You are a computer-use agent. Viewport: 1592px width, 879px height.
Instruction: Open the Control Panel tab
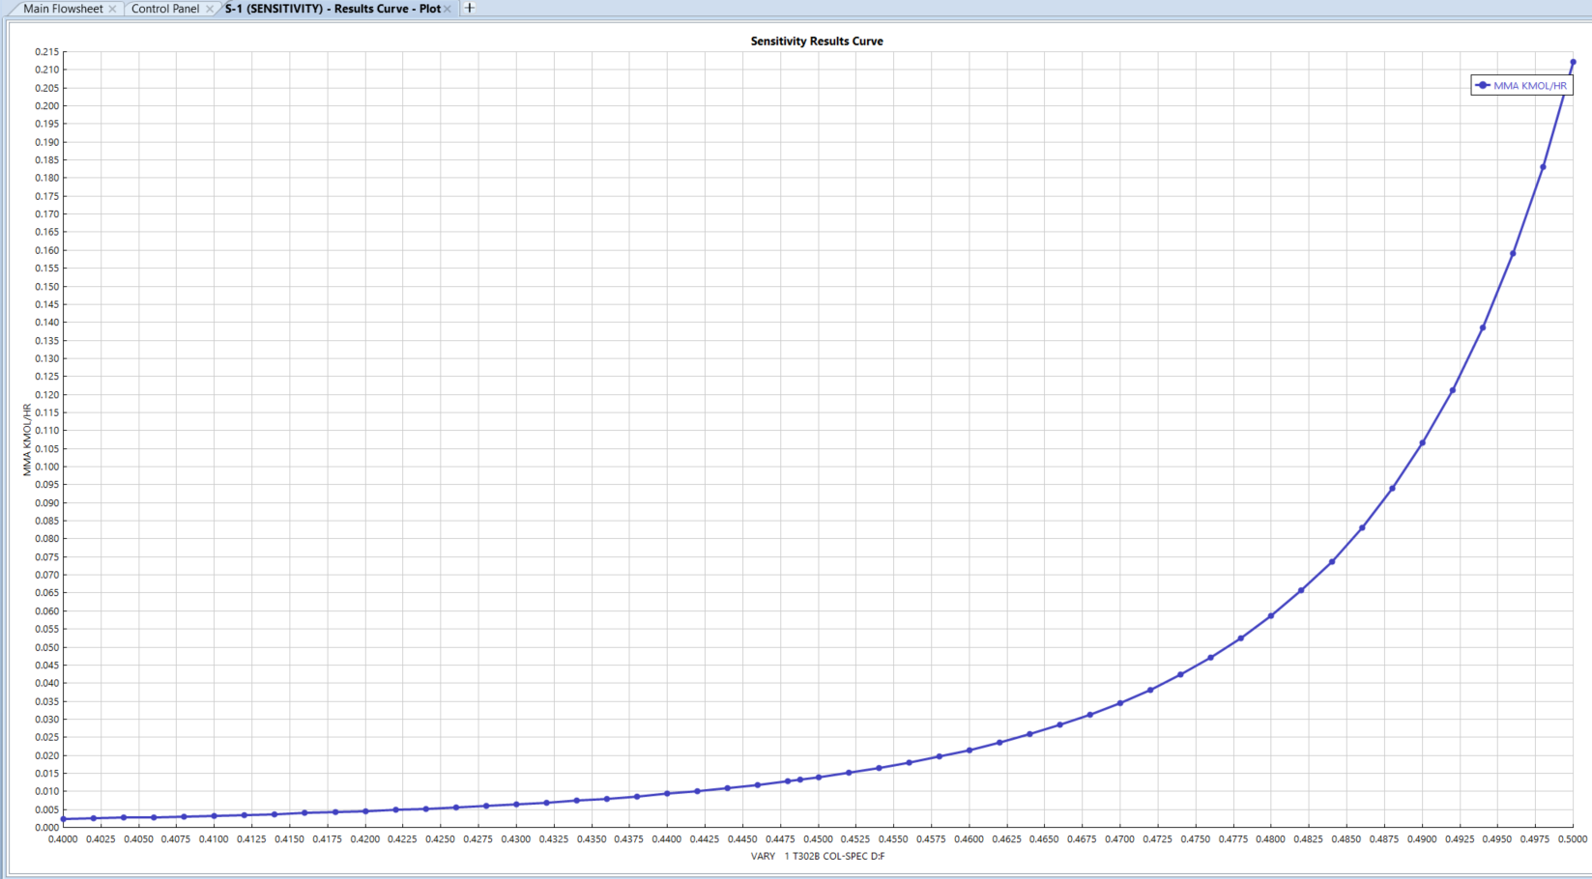click(x=165, y=9)
